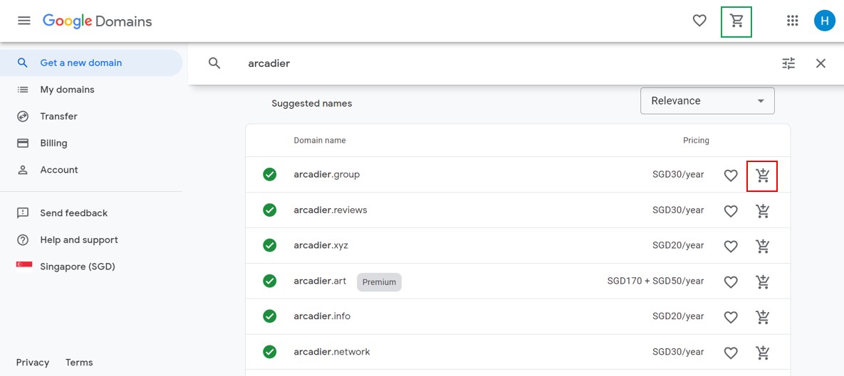
Task: Open search filter settings icon
Action: pos(788,63)
